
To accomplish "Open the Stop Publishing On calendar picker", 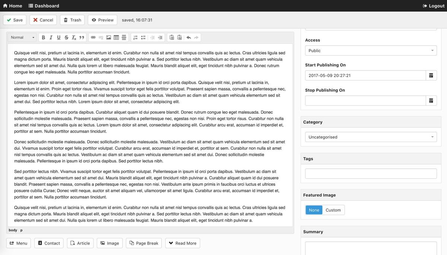I will 431,101.
